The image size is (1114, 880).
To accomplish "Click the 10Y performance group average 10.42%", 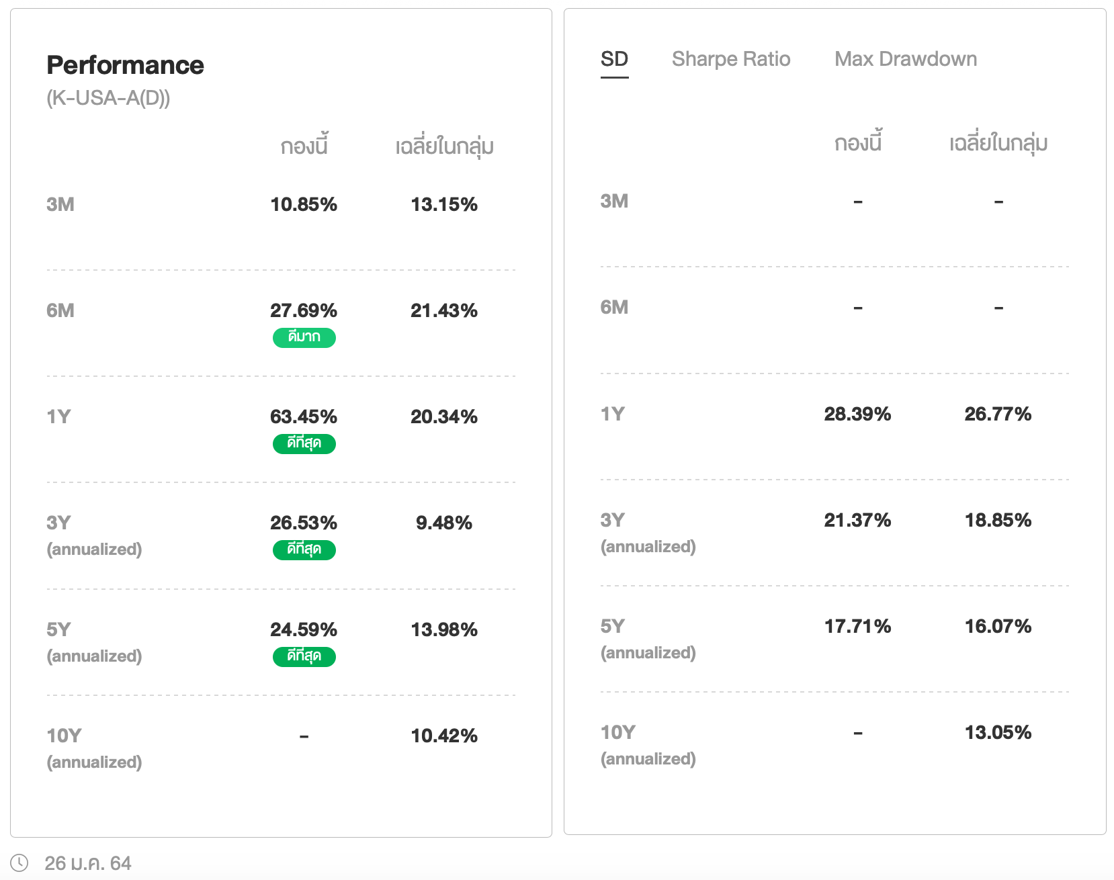I will (x=444, y=736).
